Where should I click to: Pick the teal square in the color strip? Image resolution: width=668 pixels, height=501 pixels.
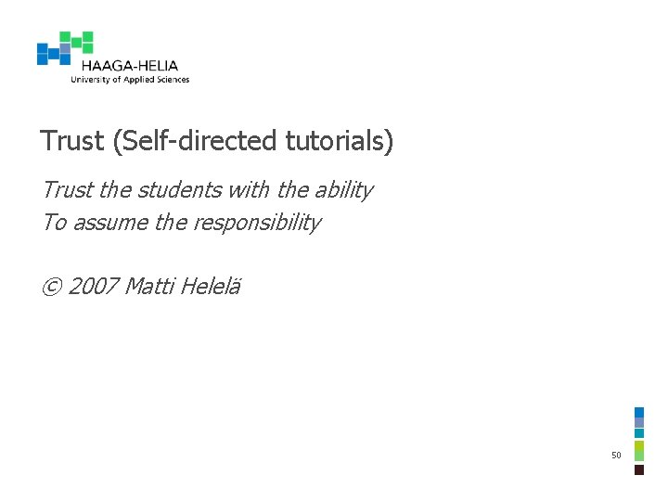pos(639,433)
